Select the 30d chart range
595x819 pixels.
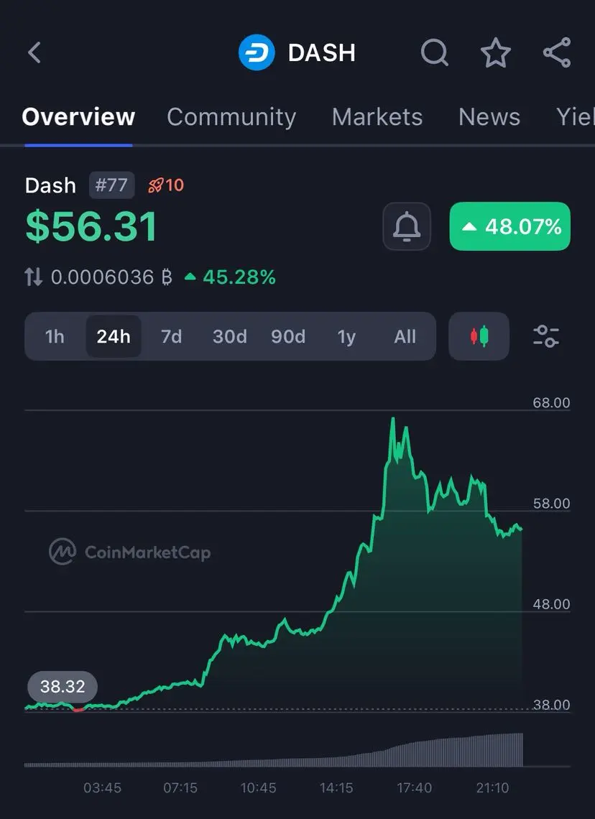[x=230, y=336]
